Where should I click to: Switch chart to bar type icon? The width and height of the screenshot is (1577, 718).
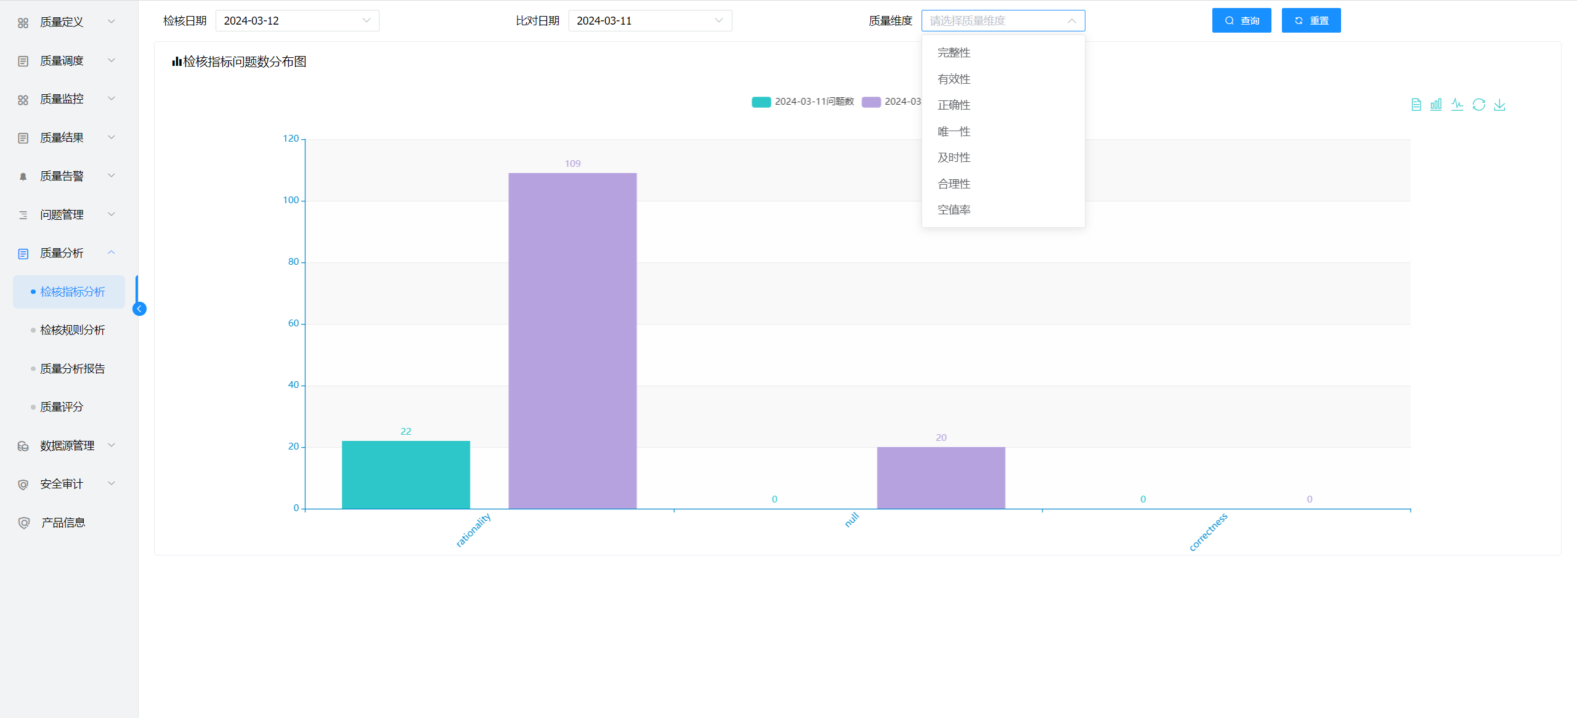tap(1436, 105)
